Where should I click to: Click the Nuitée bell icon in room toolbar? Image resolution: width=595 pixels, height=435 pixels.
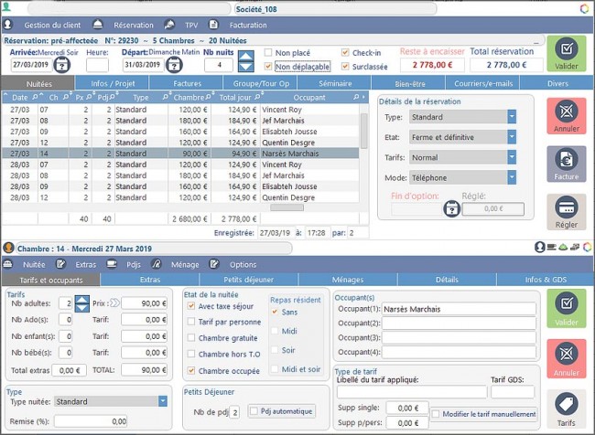(8, 264)
